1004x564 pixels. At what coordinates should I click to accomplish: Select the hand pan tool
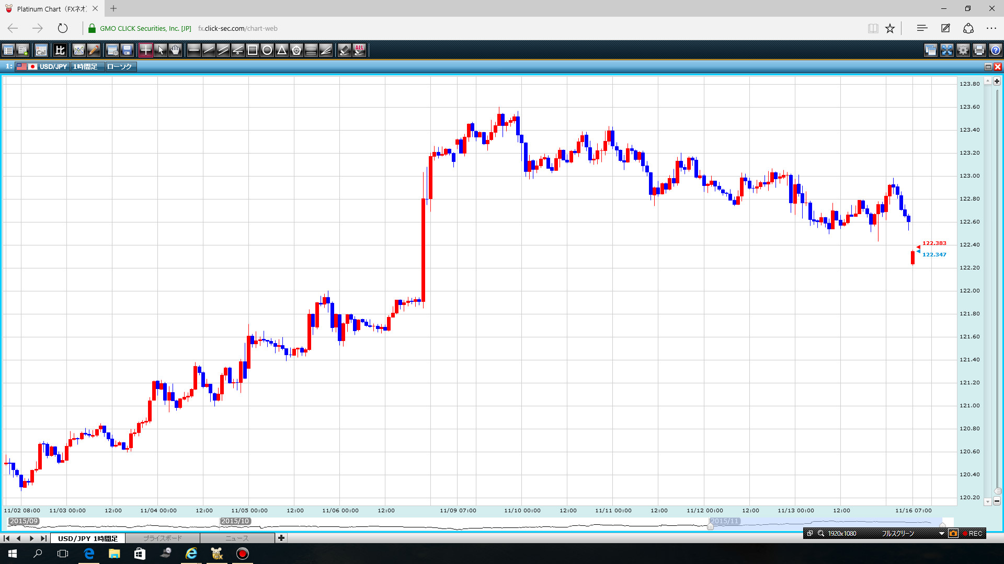175,50
